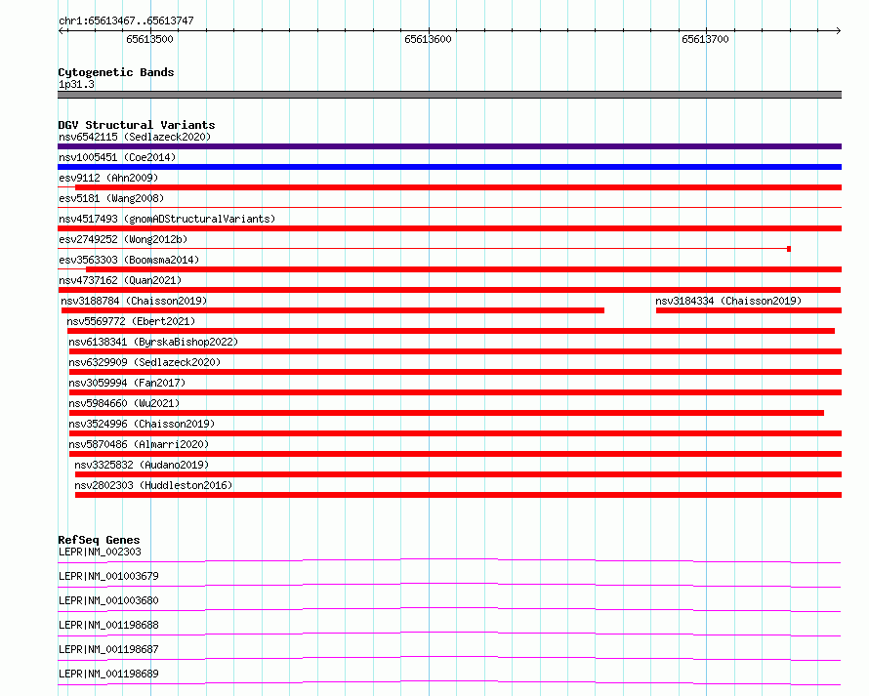
Task: Click the 1p31.3 cytogenetic band bar
Action: coord(449,95)
